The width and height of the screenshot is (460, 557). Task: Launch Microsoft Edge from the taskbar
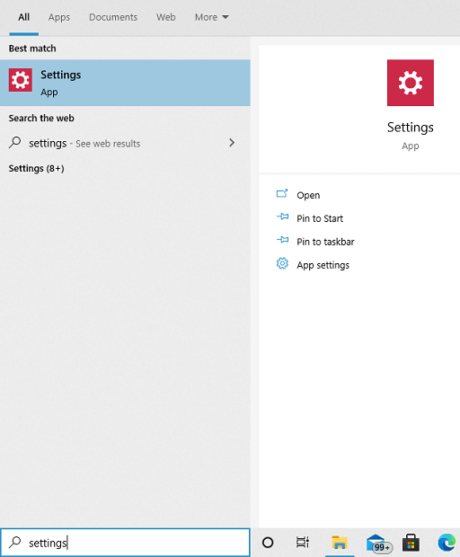click(x=447, y=543)
